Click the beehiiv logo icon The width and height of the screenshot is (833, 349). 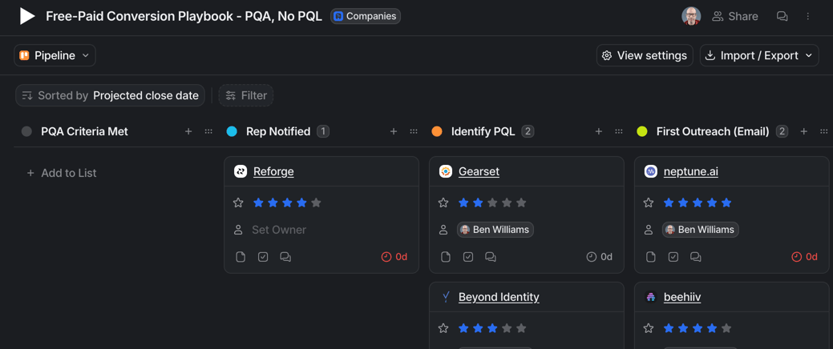point(651,297)
